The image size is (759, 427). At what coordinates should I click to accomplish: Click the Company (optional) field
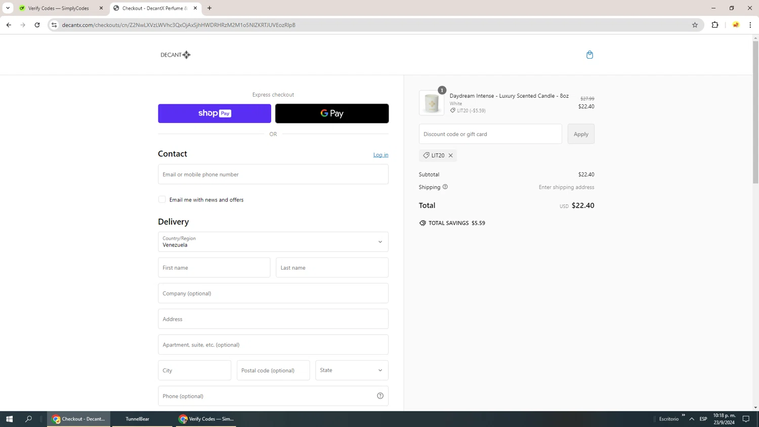[x=273, y=293]
